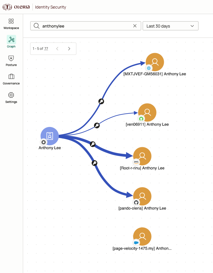Click the AWS badge on Root-r-rinu node
This screenshot has height=273, width=213.
click(136, 162)
